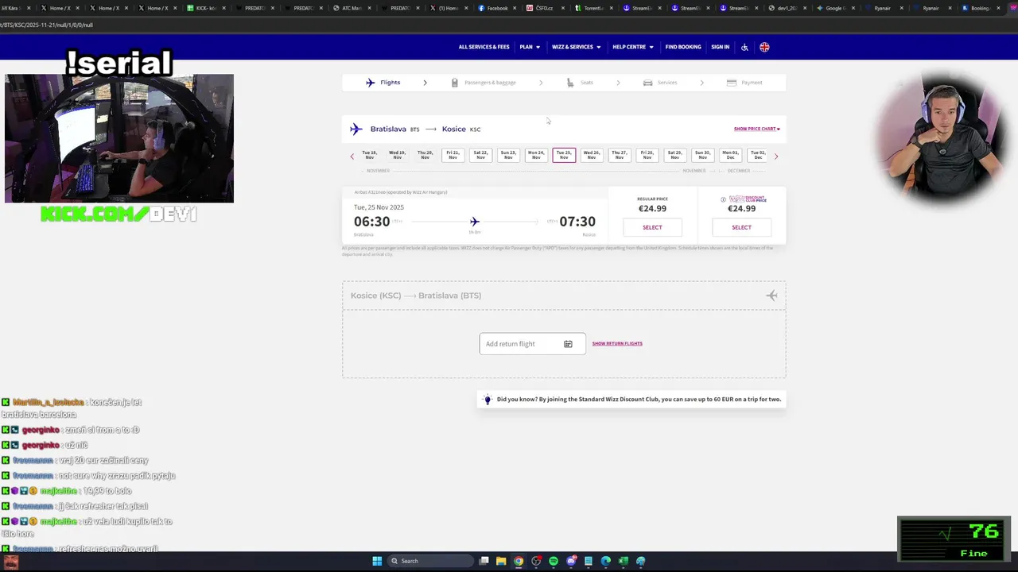Click the 07:30 arrival time
The image size is (1018, 572).
tap(577, 222)
